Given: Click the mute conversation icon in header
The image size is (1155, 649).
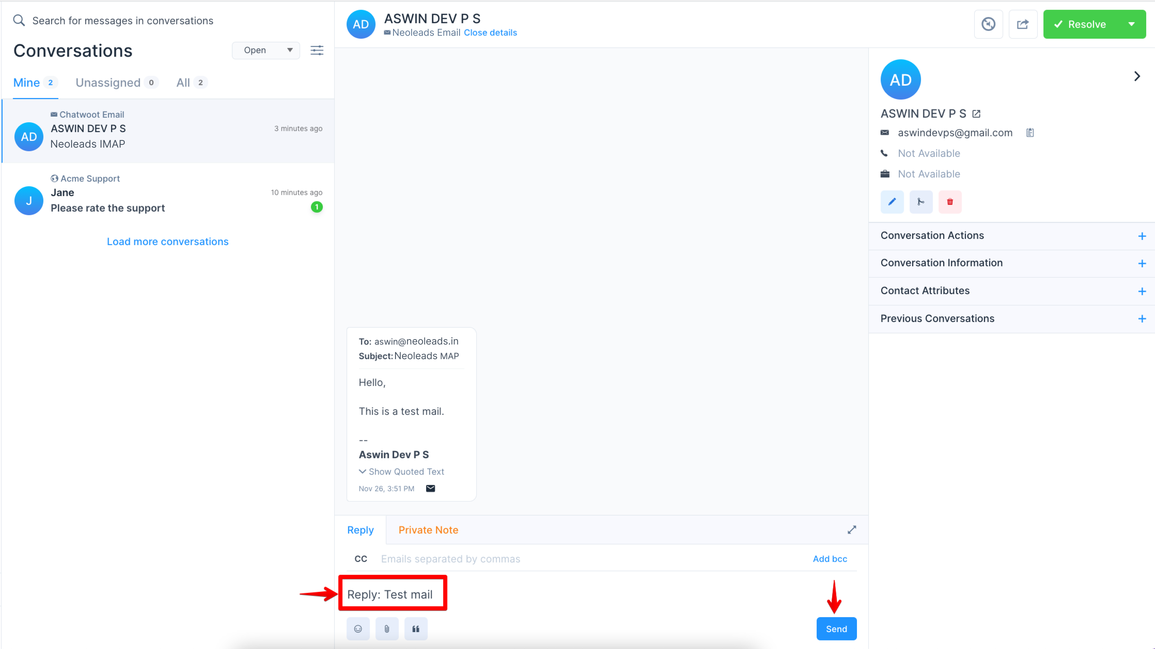Looking at the screenshot, I should click(988, 24).
